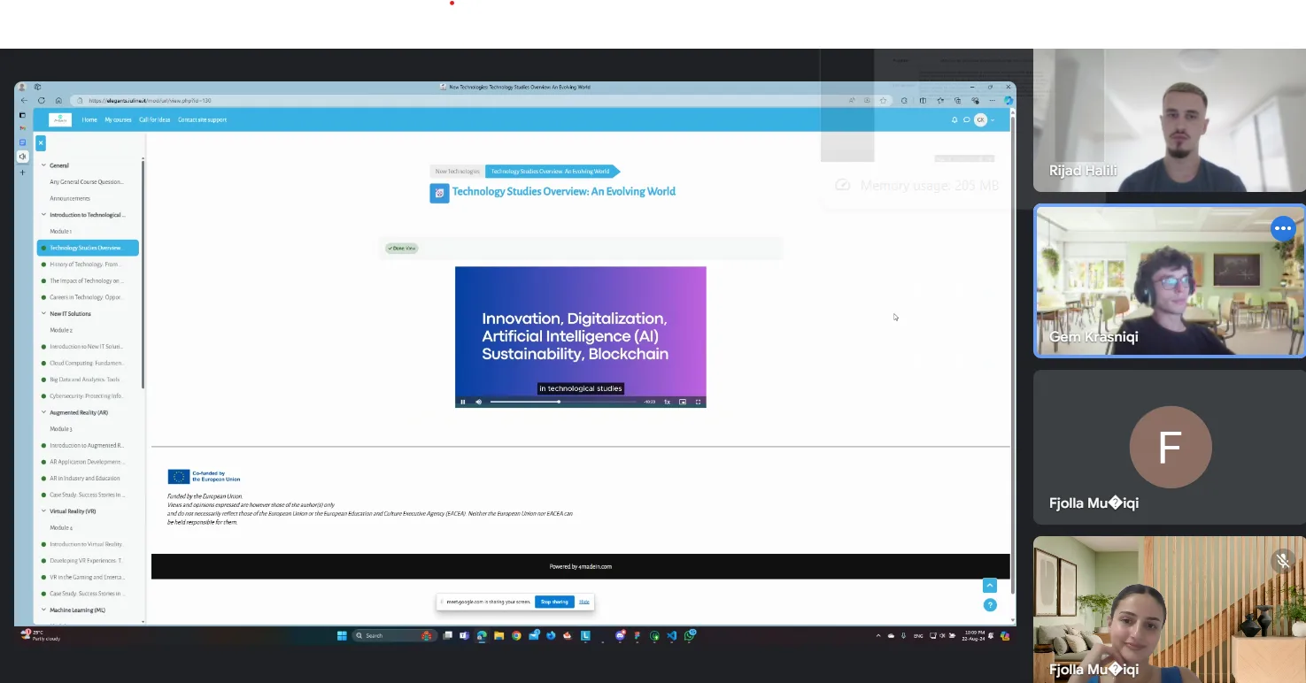
Task: Click the Hide link in sharing bar
Action: [x=583, y=602]
